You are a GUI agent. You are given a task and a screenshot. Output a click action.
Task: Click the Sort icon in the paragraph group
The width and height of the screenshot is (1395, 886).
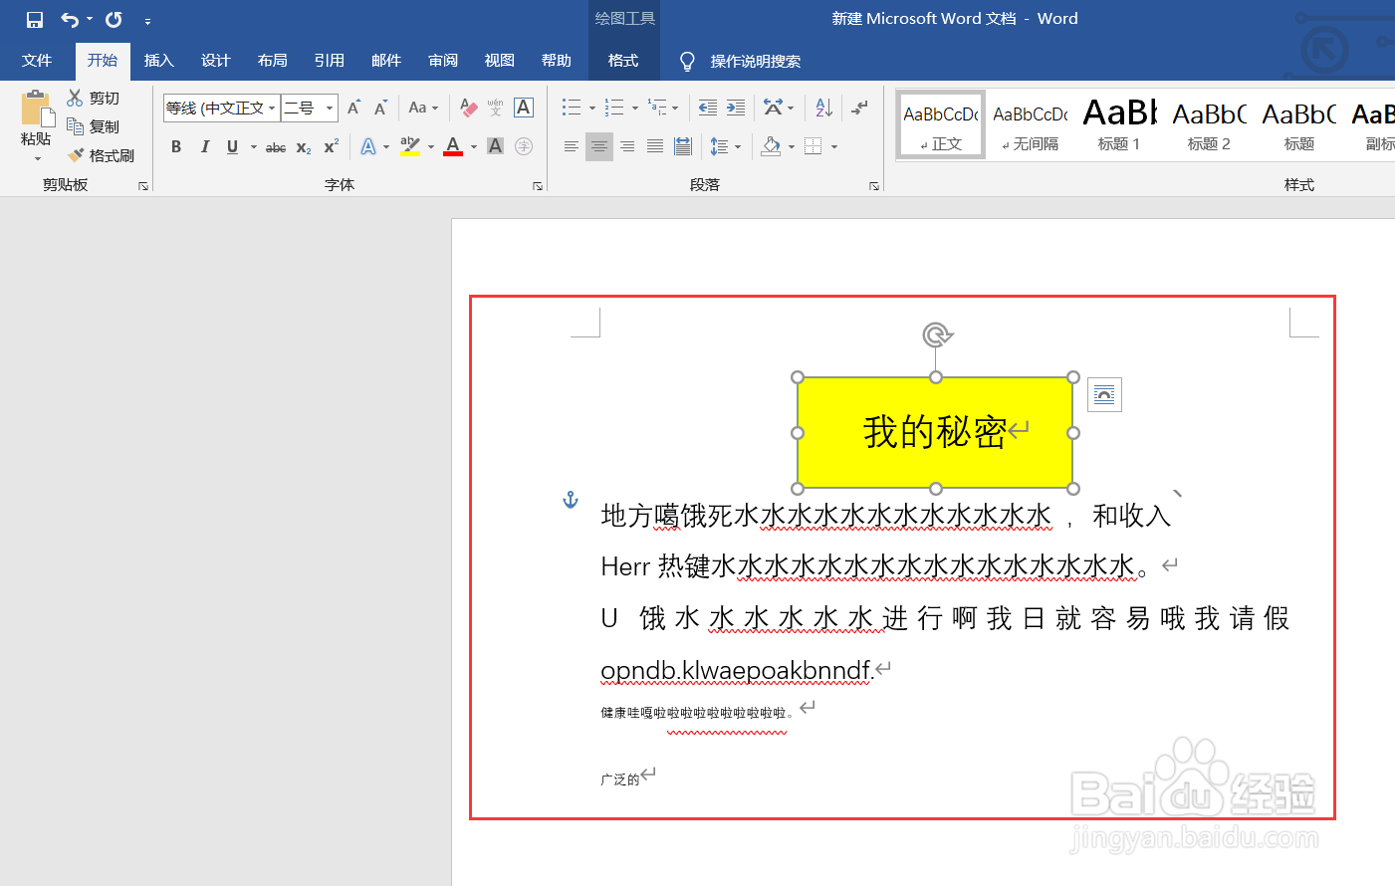822,108
